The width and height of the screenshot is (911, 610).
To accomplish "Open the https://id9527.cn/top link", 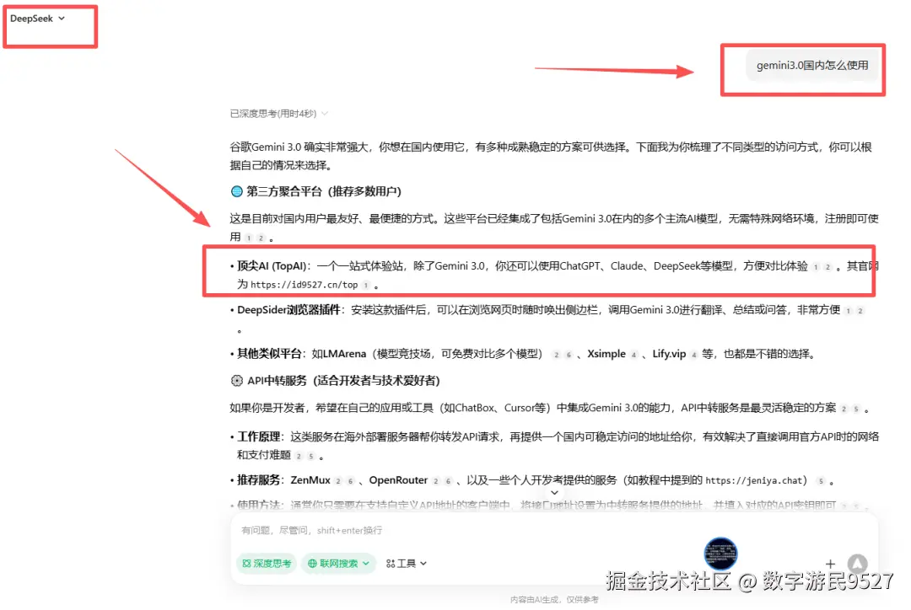I will point(304,285).
